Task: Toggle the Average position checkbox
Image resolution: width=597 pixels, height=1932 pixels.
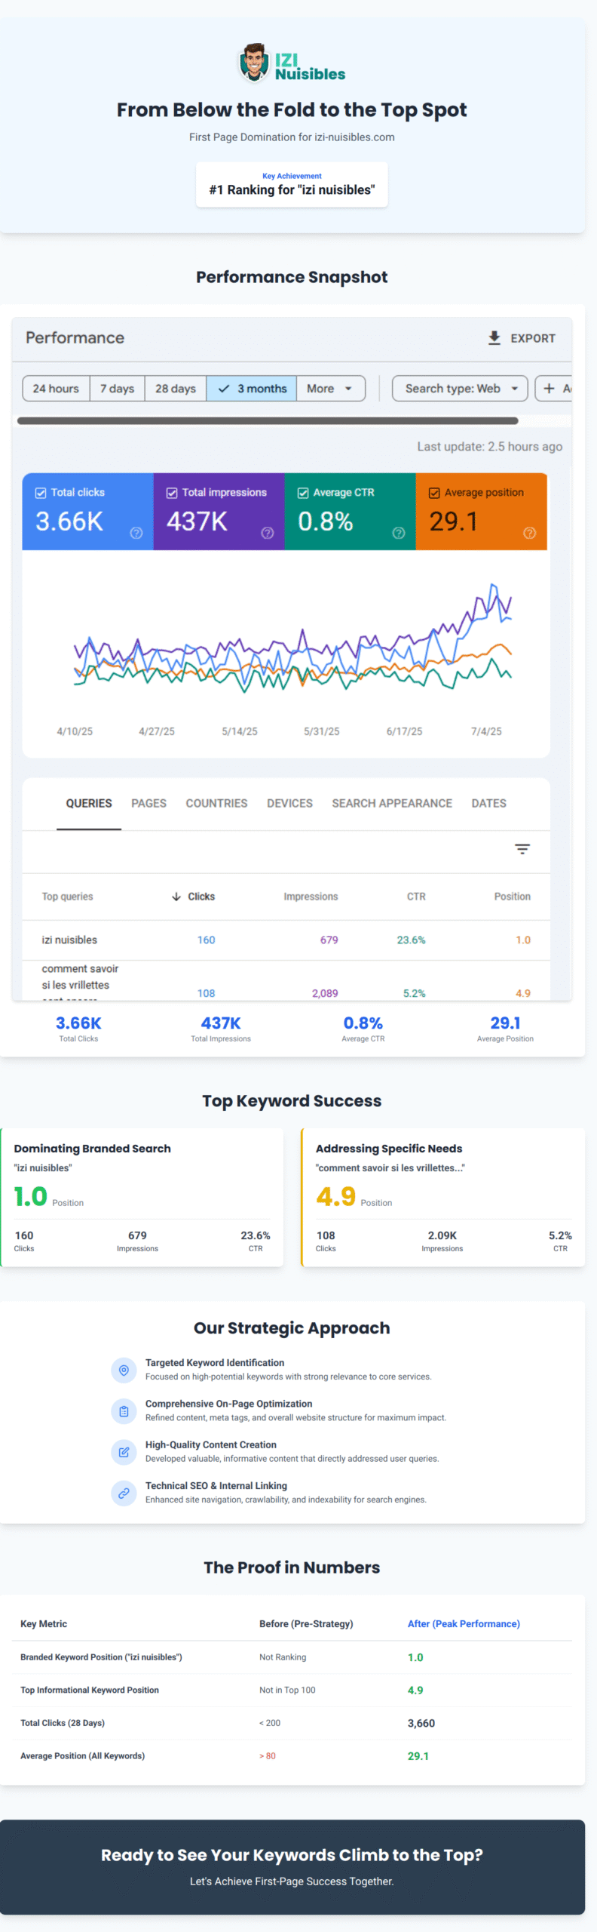Action: click(434, 493)
